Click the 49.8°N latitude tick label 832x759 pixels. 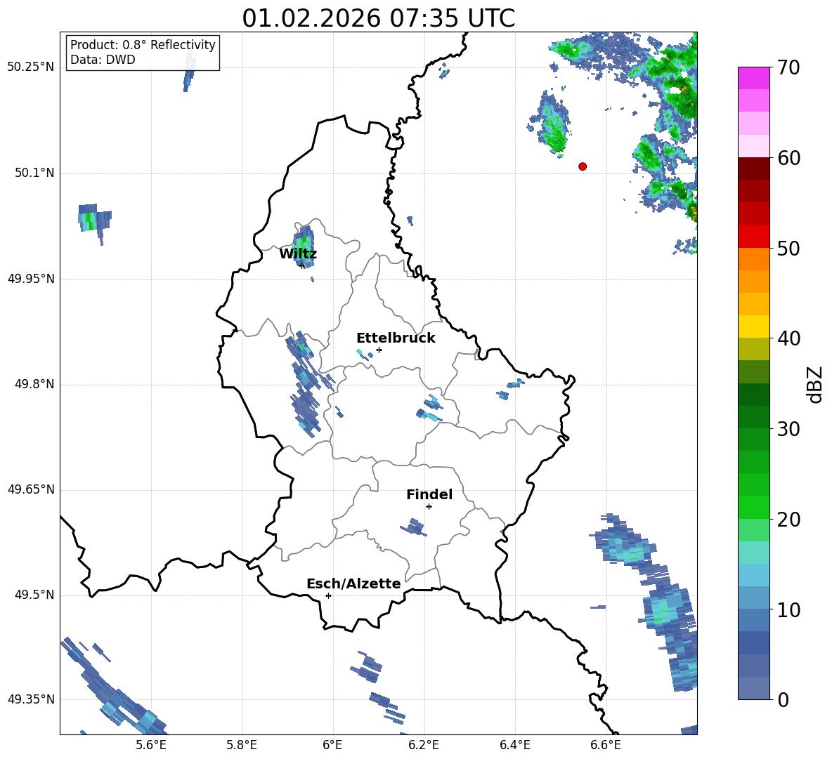click(x=34, y=384)
